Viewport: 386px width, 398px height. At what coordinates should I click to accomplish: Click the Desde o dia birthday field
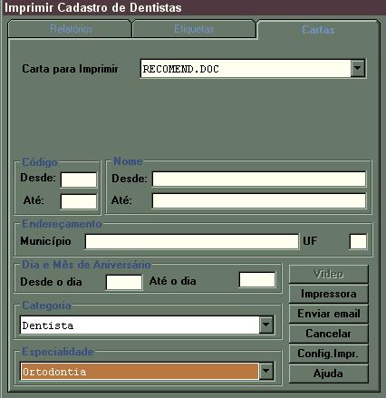pyautogui.click(x=124, y=282)
